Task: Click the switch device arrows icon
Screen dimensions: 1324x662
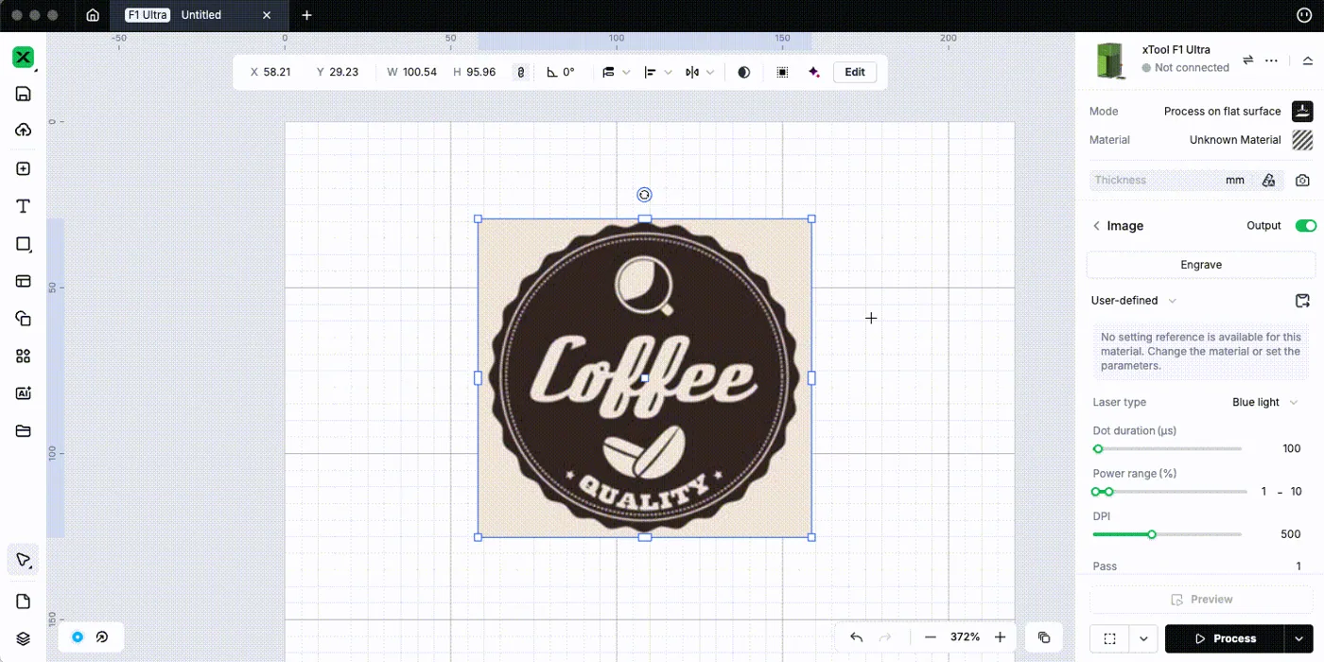Action: click(x=1247, y=60)
